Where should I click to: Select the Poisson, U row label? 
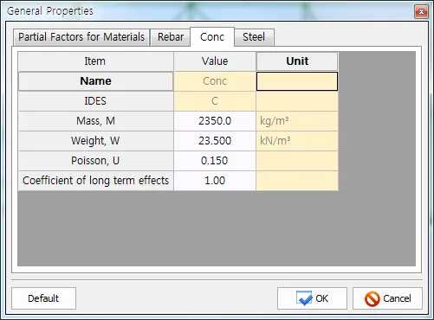tap(95, 161)
